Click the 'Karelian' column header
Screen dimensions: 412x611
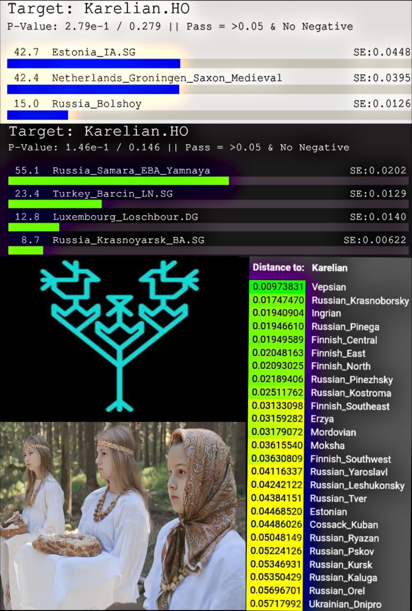point(330,268)
